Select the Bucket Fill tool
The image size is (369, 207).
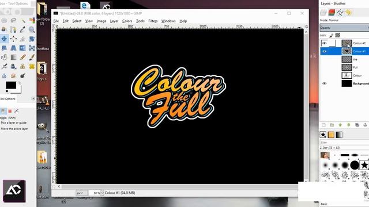point(4,57)
